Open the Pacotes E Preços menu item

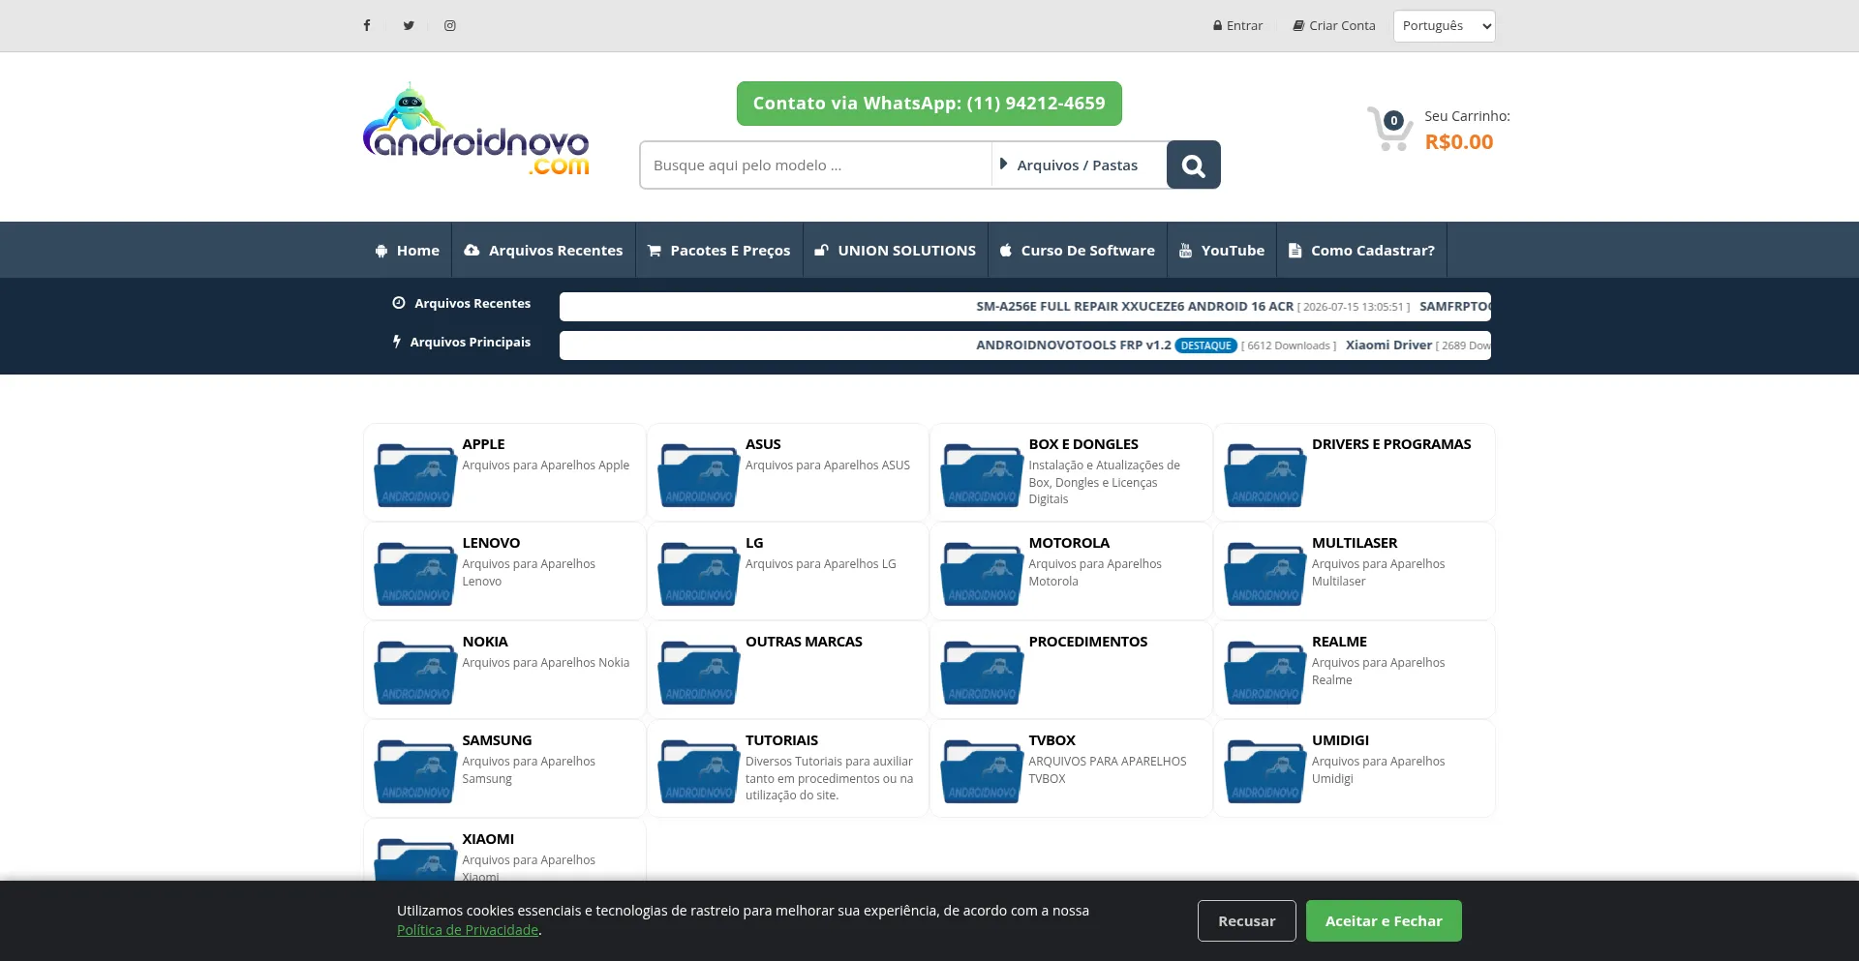point(719,251)
